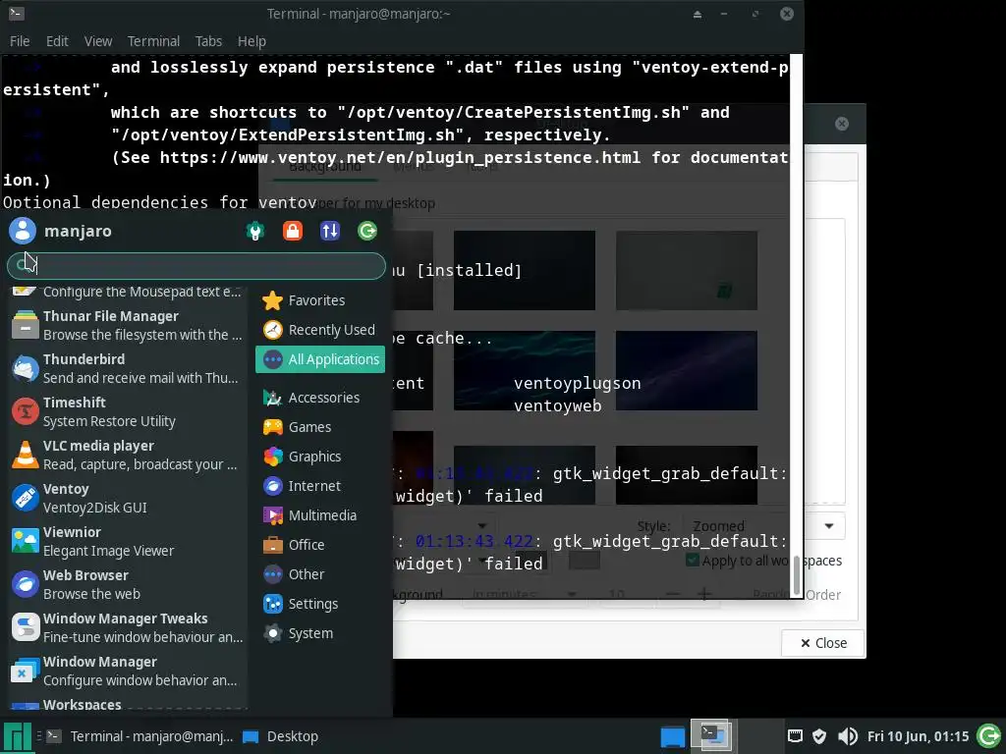Open the System category
1006x754 pixels.
320,633
